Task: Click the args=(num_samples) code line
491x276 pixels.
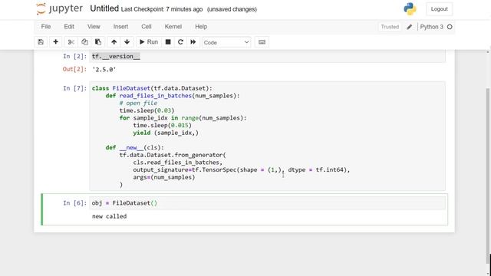Action: pos(163,177)
